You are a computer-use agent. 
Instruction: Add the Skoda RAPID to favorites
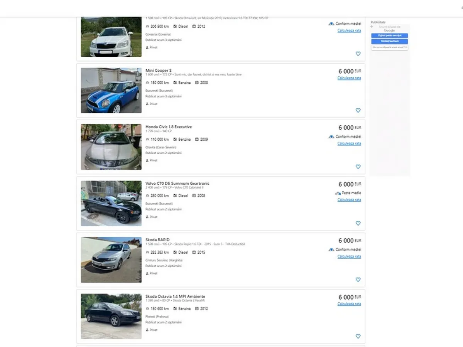pos(358,280)
